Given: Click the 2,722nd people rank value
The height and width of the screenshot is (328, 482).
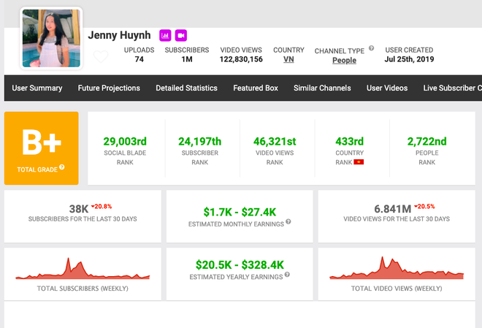Looking at the screenshot, I should (x=427, y=142).
